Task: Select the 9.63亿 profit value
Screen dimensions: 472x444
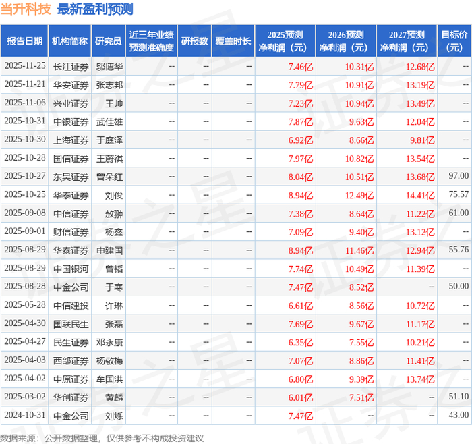Action: pos(361,121)
